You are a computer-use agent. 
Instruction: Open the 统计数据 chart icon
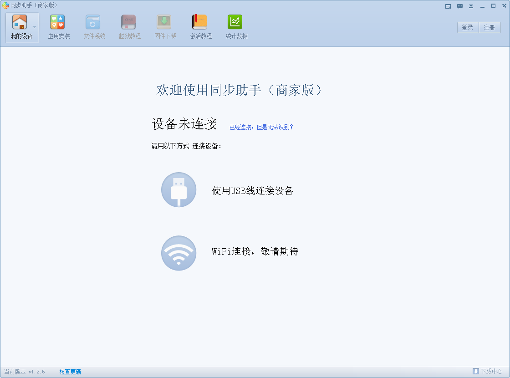click(235, 22)
